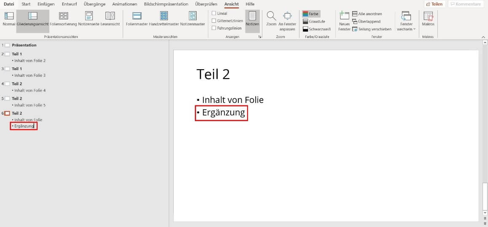
Task: Select Graustufe mode
Action: (314, 22)
